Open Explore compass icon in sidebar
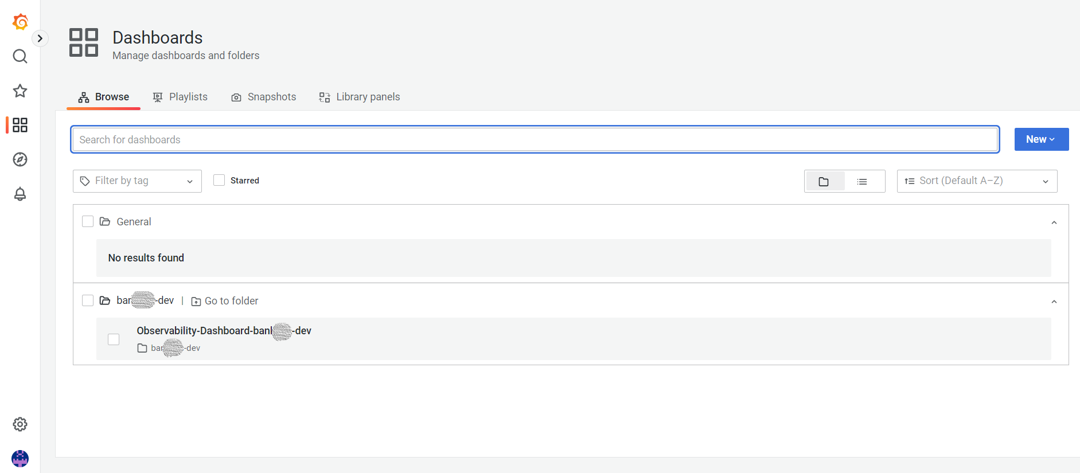 (x=20, y=159)
